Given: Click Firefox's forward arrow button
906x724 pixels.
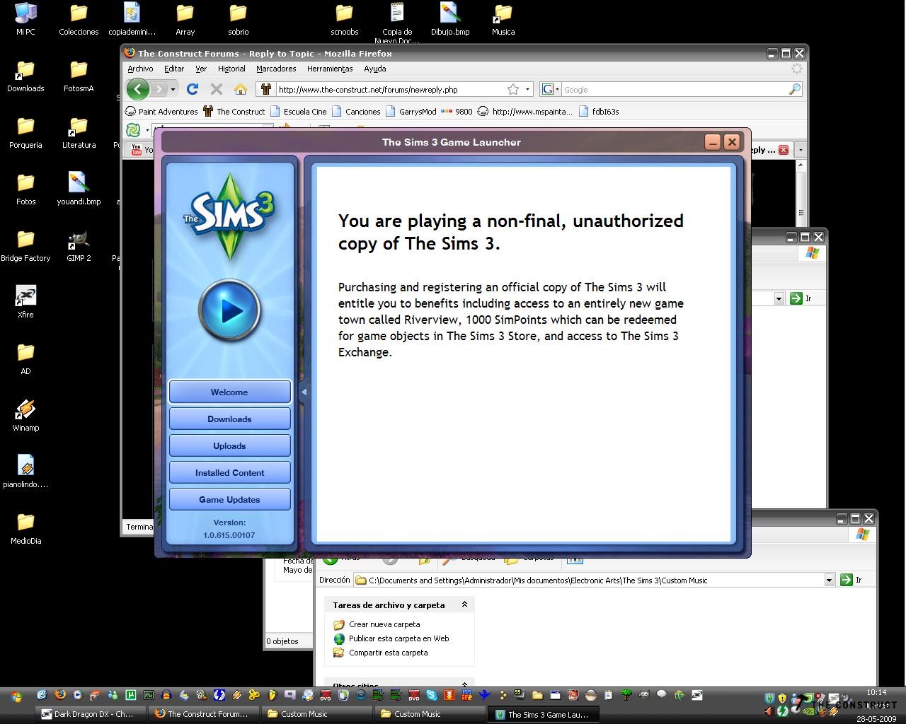Looking at the screenshot, I should (x=159, y=89).
